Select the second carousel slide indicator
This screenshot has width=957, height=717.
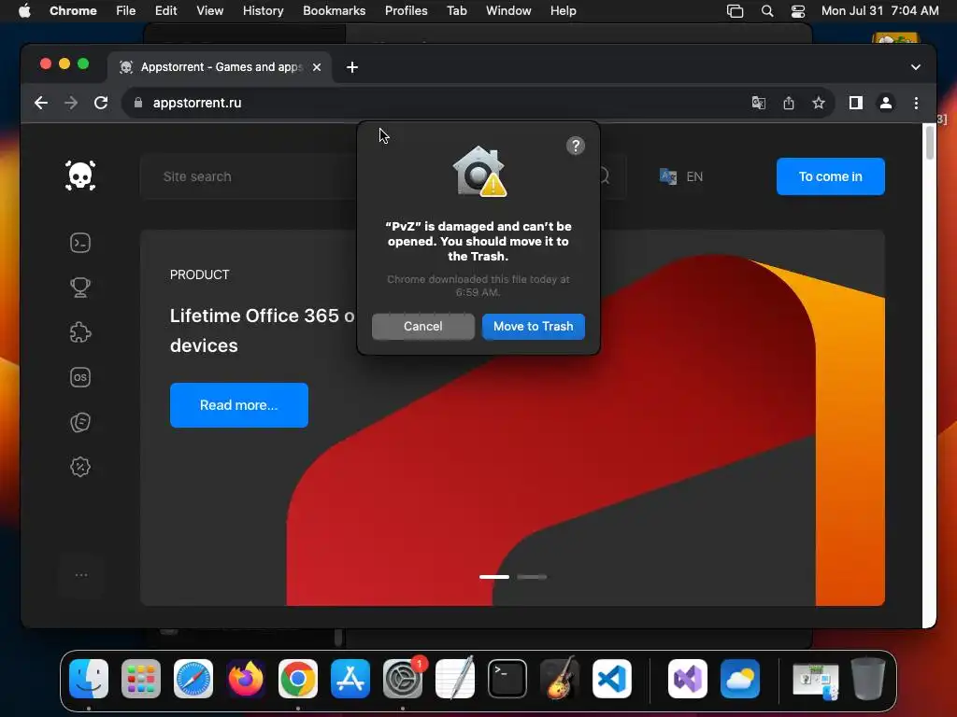(x=532, y=577)
